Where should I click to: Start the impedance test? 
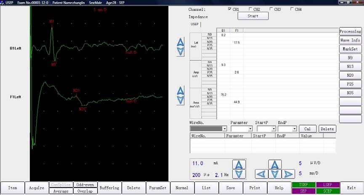pyautogui.click(x=253, y=16)
